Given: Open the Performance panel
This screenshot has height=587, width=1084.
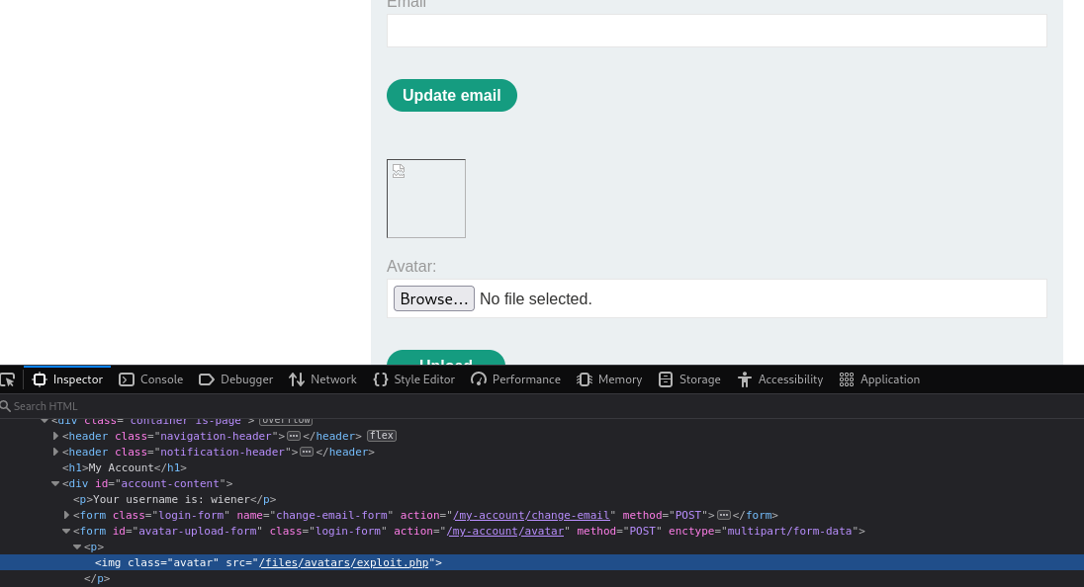Looking at the screenshot, I should coord(515,379).
